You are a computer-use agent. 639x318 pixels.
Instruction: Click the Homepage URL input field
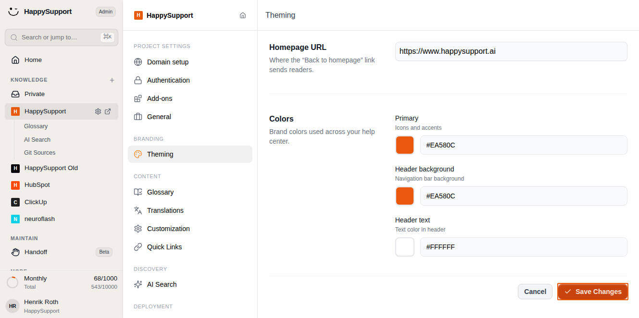[x=511, y=51]
